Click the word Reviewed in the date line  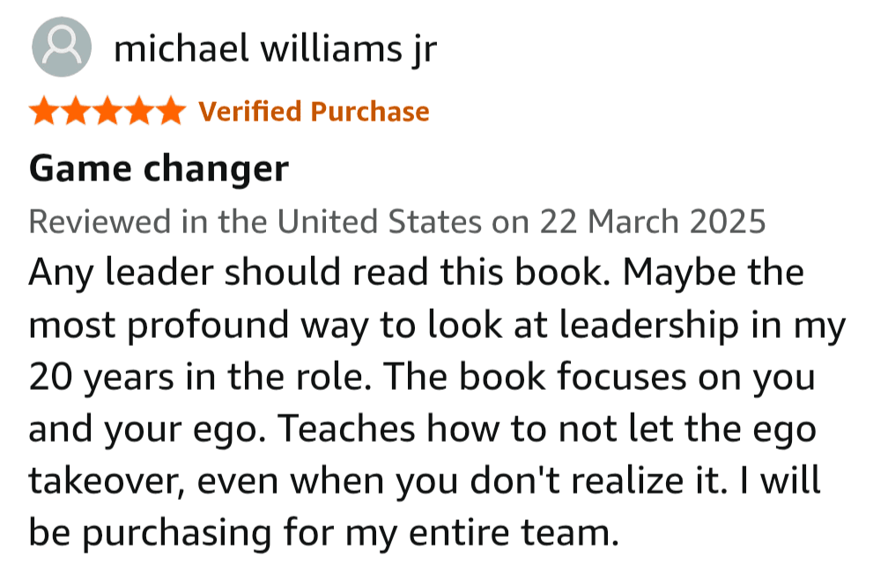[100, 221]
